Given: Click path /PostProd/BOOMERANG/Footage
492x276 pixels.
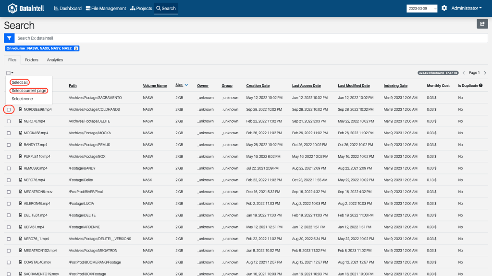Looking at the screenshot, I should pyautogui.click(x=95, y=262).
